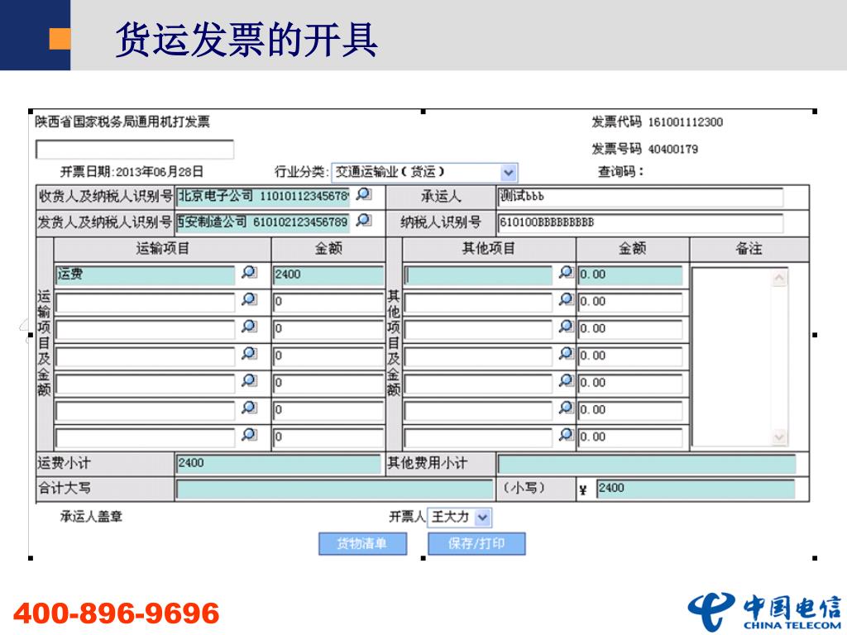
Task: Click the 发货人 field showing 西安制造公司
Action: 263,222
